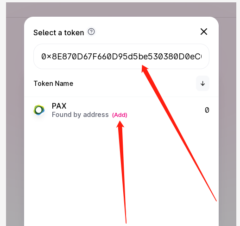Click the Token Name column header
240x226 pixels.
(x=53, y=84)
